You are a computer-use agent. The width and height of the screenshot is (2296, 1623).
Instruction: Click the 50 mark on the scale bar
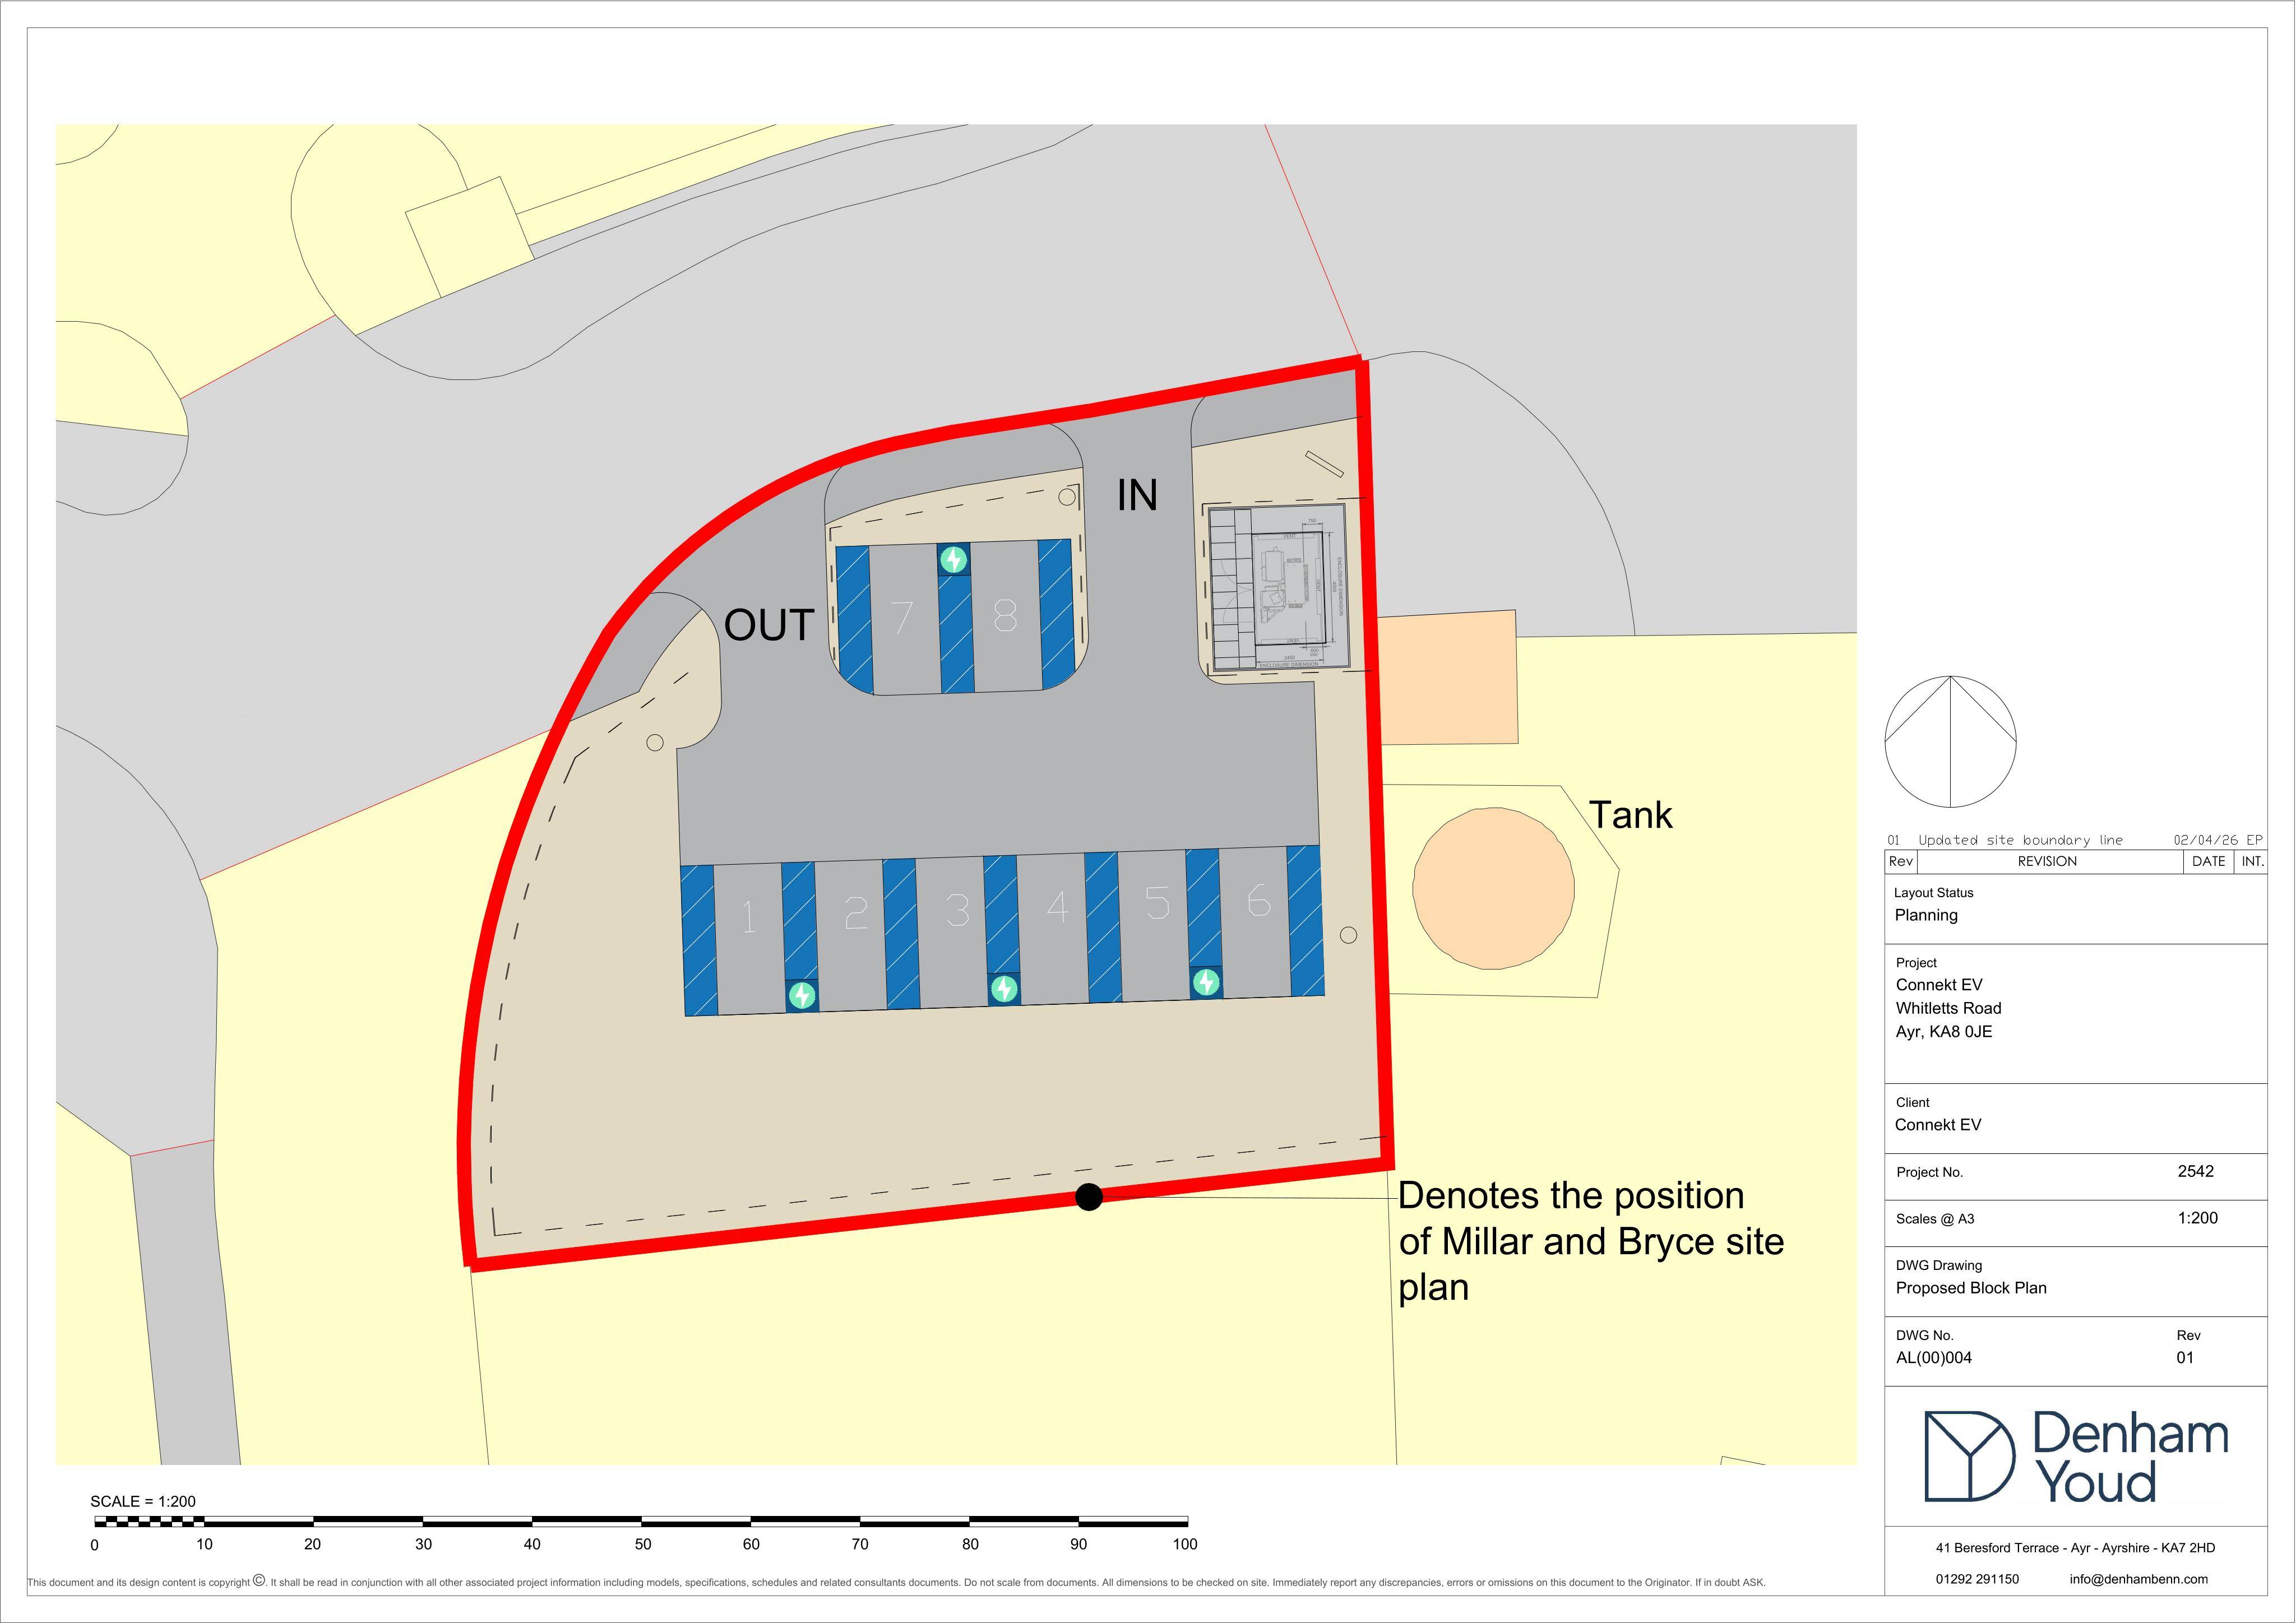coord(642,1544)
